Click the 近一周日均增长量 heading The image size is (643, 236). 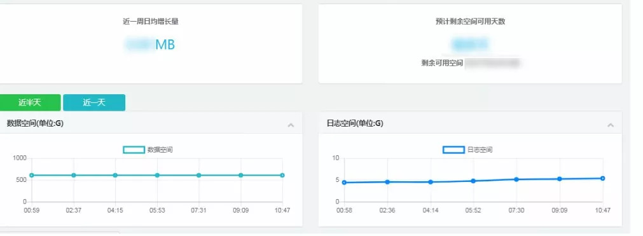coord(151,22)
